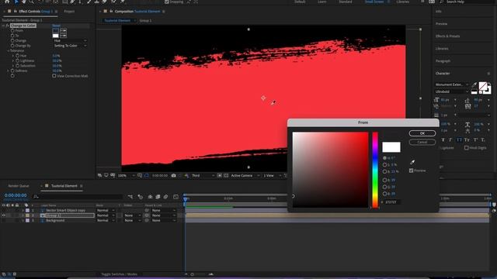The height and width of the screenshot is (279, 497).
Task: Toggle the Snapping checkbox
Action: pos(167,2)
